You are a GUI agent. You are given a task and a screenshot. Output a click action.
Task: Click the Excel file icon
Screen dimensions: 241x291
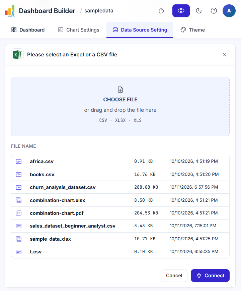17,55
